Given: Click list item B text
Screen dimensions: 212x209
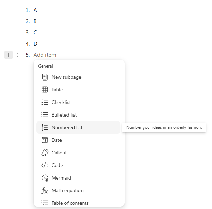Looking at the screenshot, I should [35, 21].
